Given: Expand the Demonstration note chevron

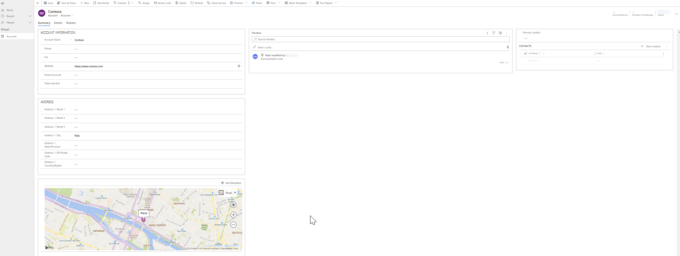Looking at the screenshot, I should pyautogui.click(x=507, y=63).
